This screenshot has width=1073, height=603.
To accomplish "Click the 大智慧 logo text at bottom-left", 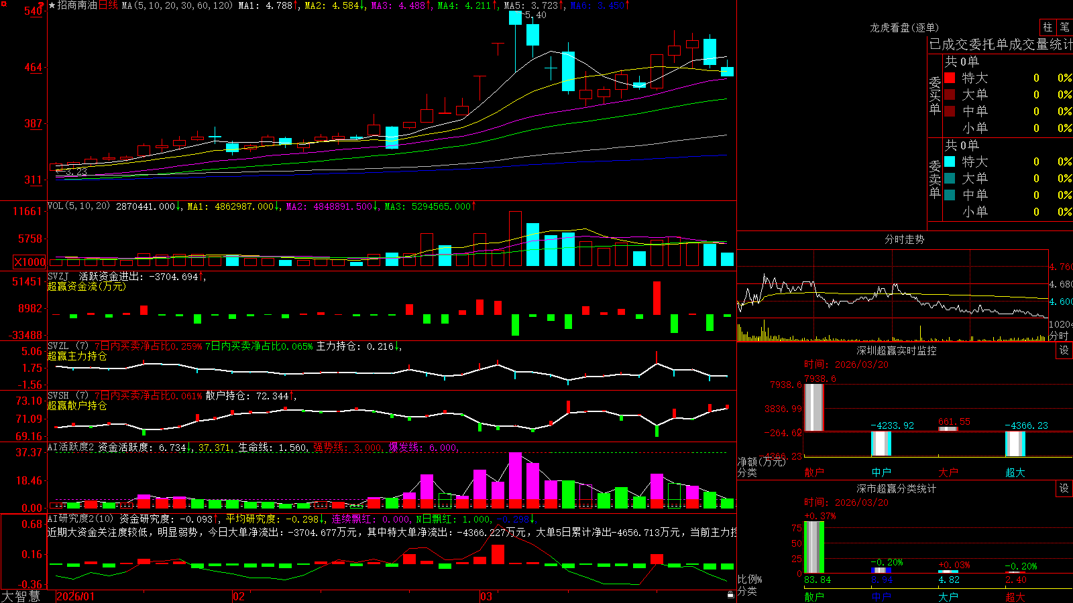I will [21, 596].
